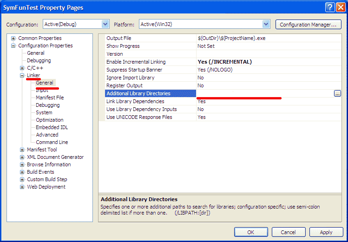The image size is (348, 242).
Task: Select the Ignore Import Library property
Action: (x=150, y=78)
